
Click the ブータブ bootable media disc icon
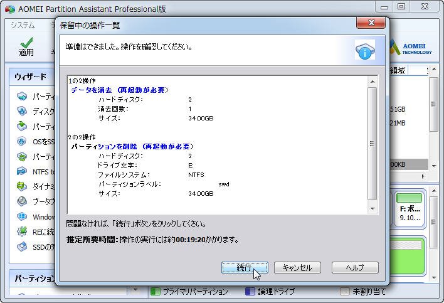click(22, 201)
